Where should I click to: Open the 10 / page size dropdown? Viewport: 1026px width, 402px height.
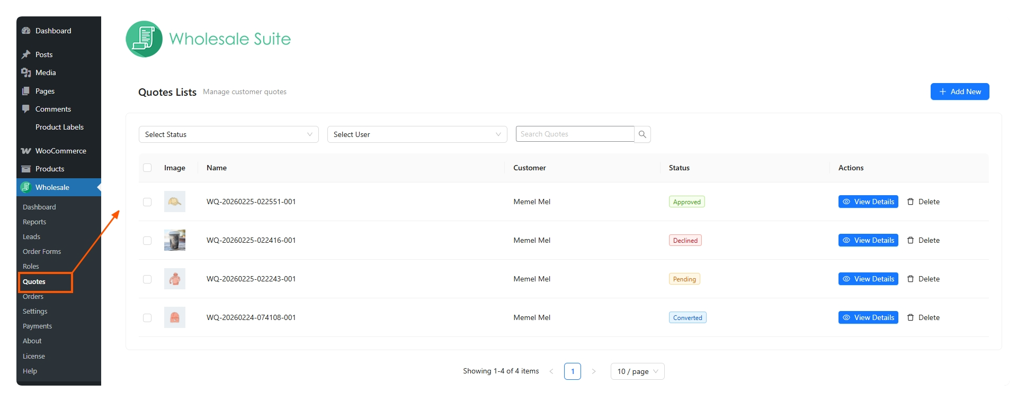click(x=637, y=371)
